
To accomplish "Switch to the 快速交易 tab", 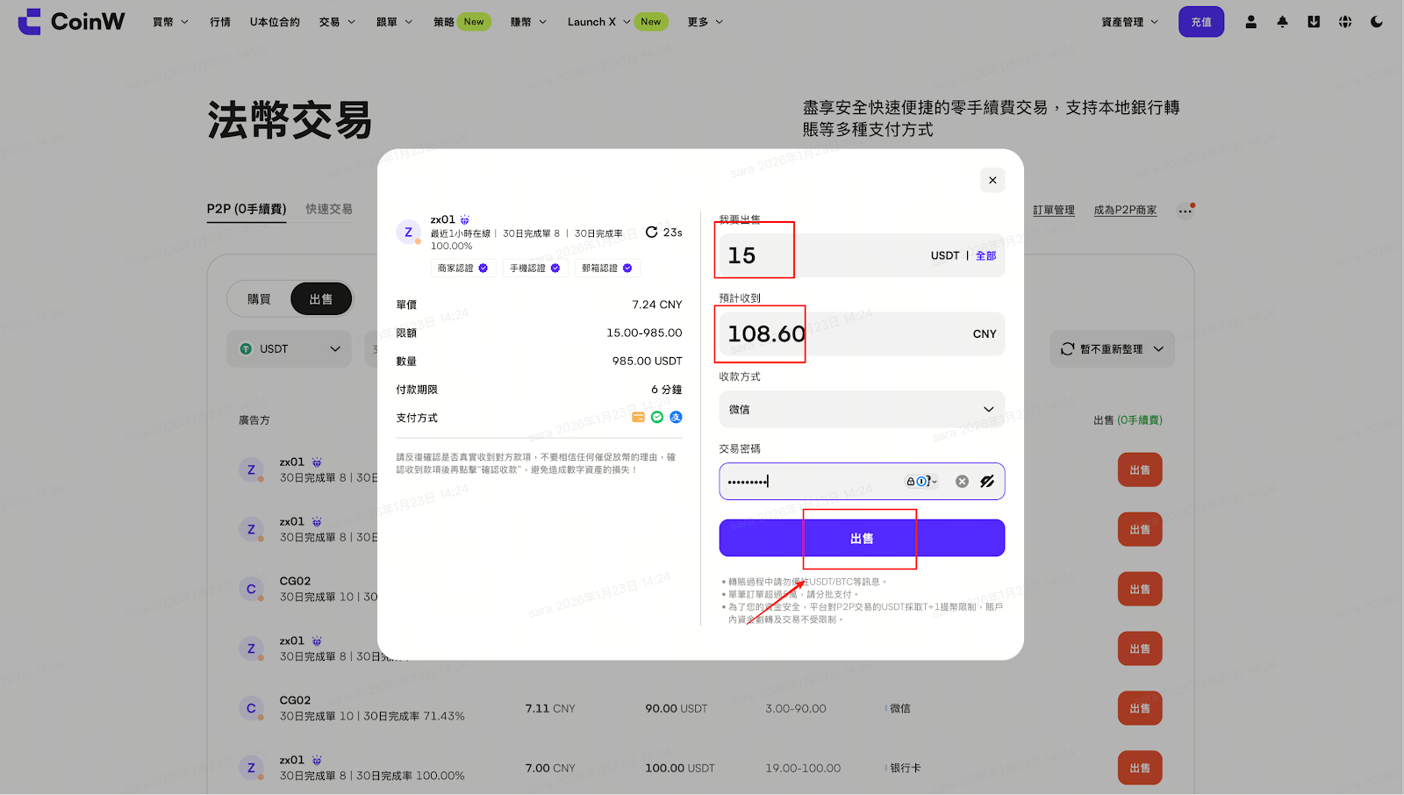I will (x=329, y=209).
